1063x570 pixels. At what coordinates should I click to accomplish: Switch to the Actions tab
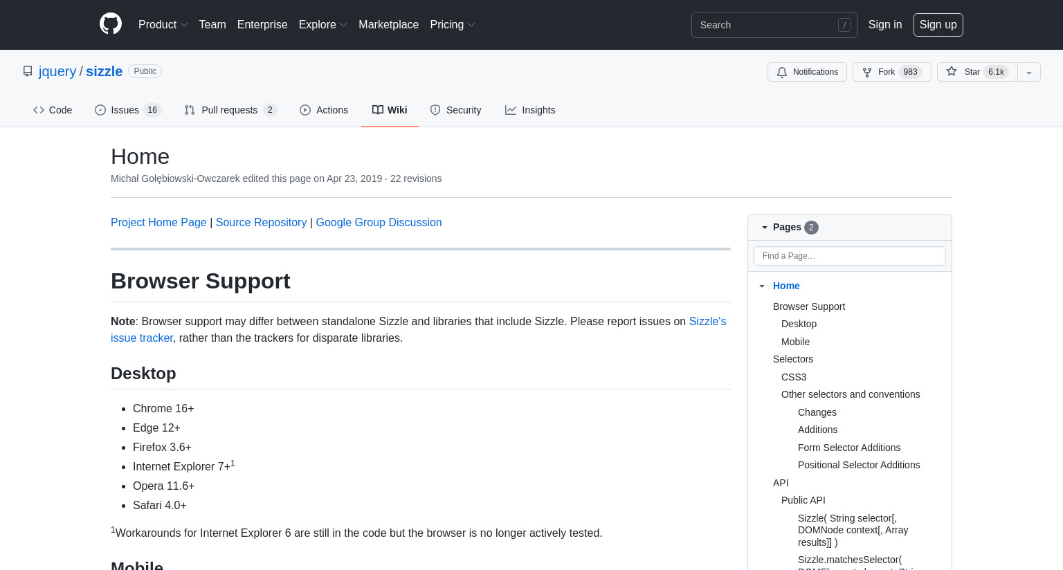[324, 110]
